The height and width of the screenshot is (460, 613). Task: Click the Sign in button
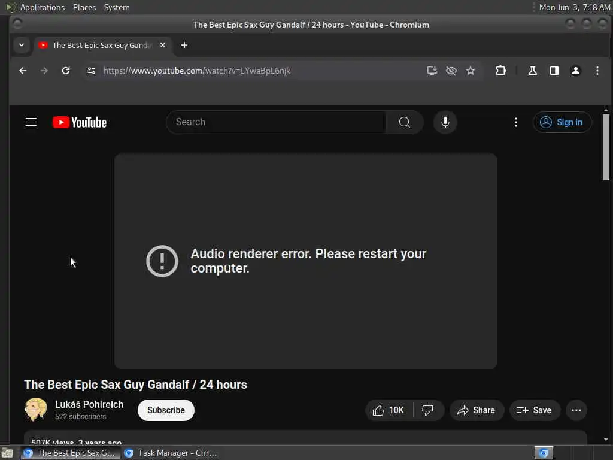pos(562,122)
